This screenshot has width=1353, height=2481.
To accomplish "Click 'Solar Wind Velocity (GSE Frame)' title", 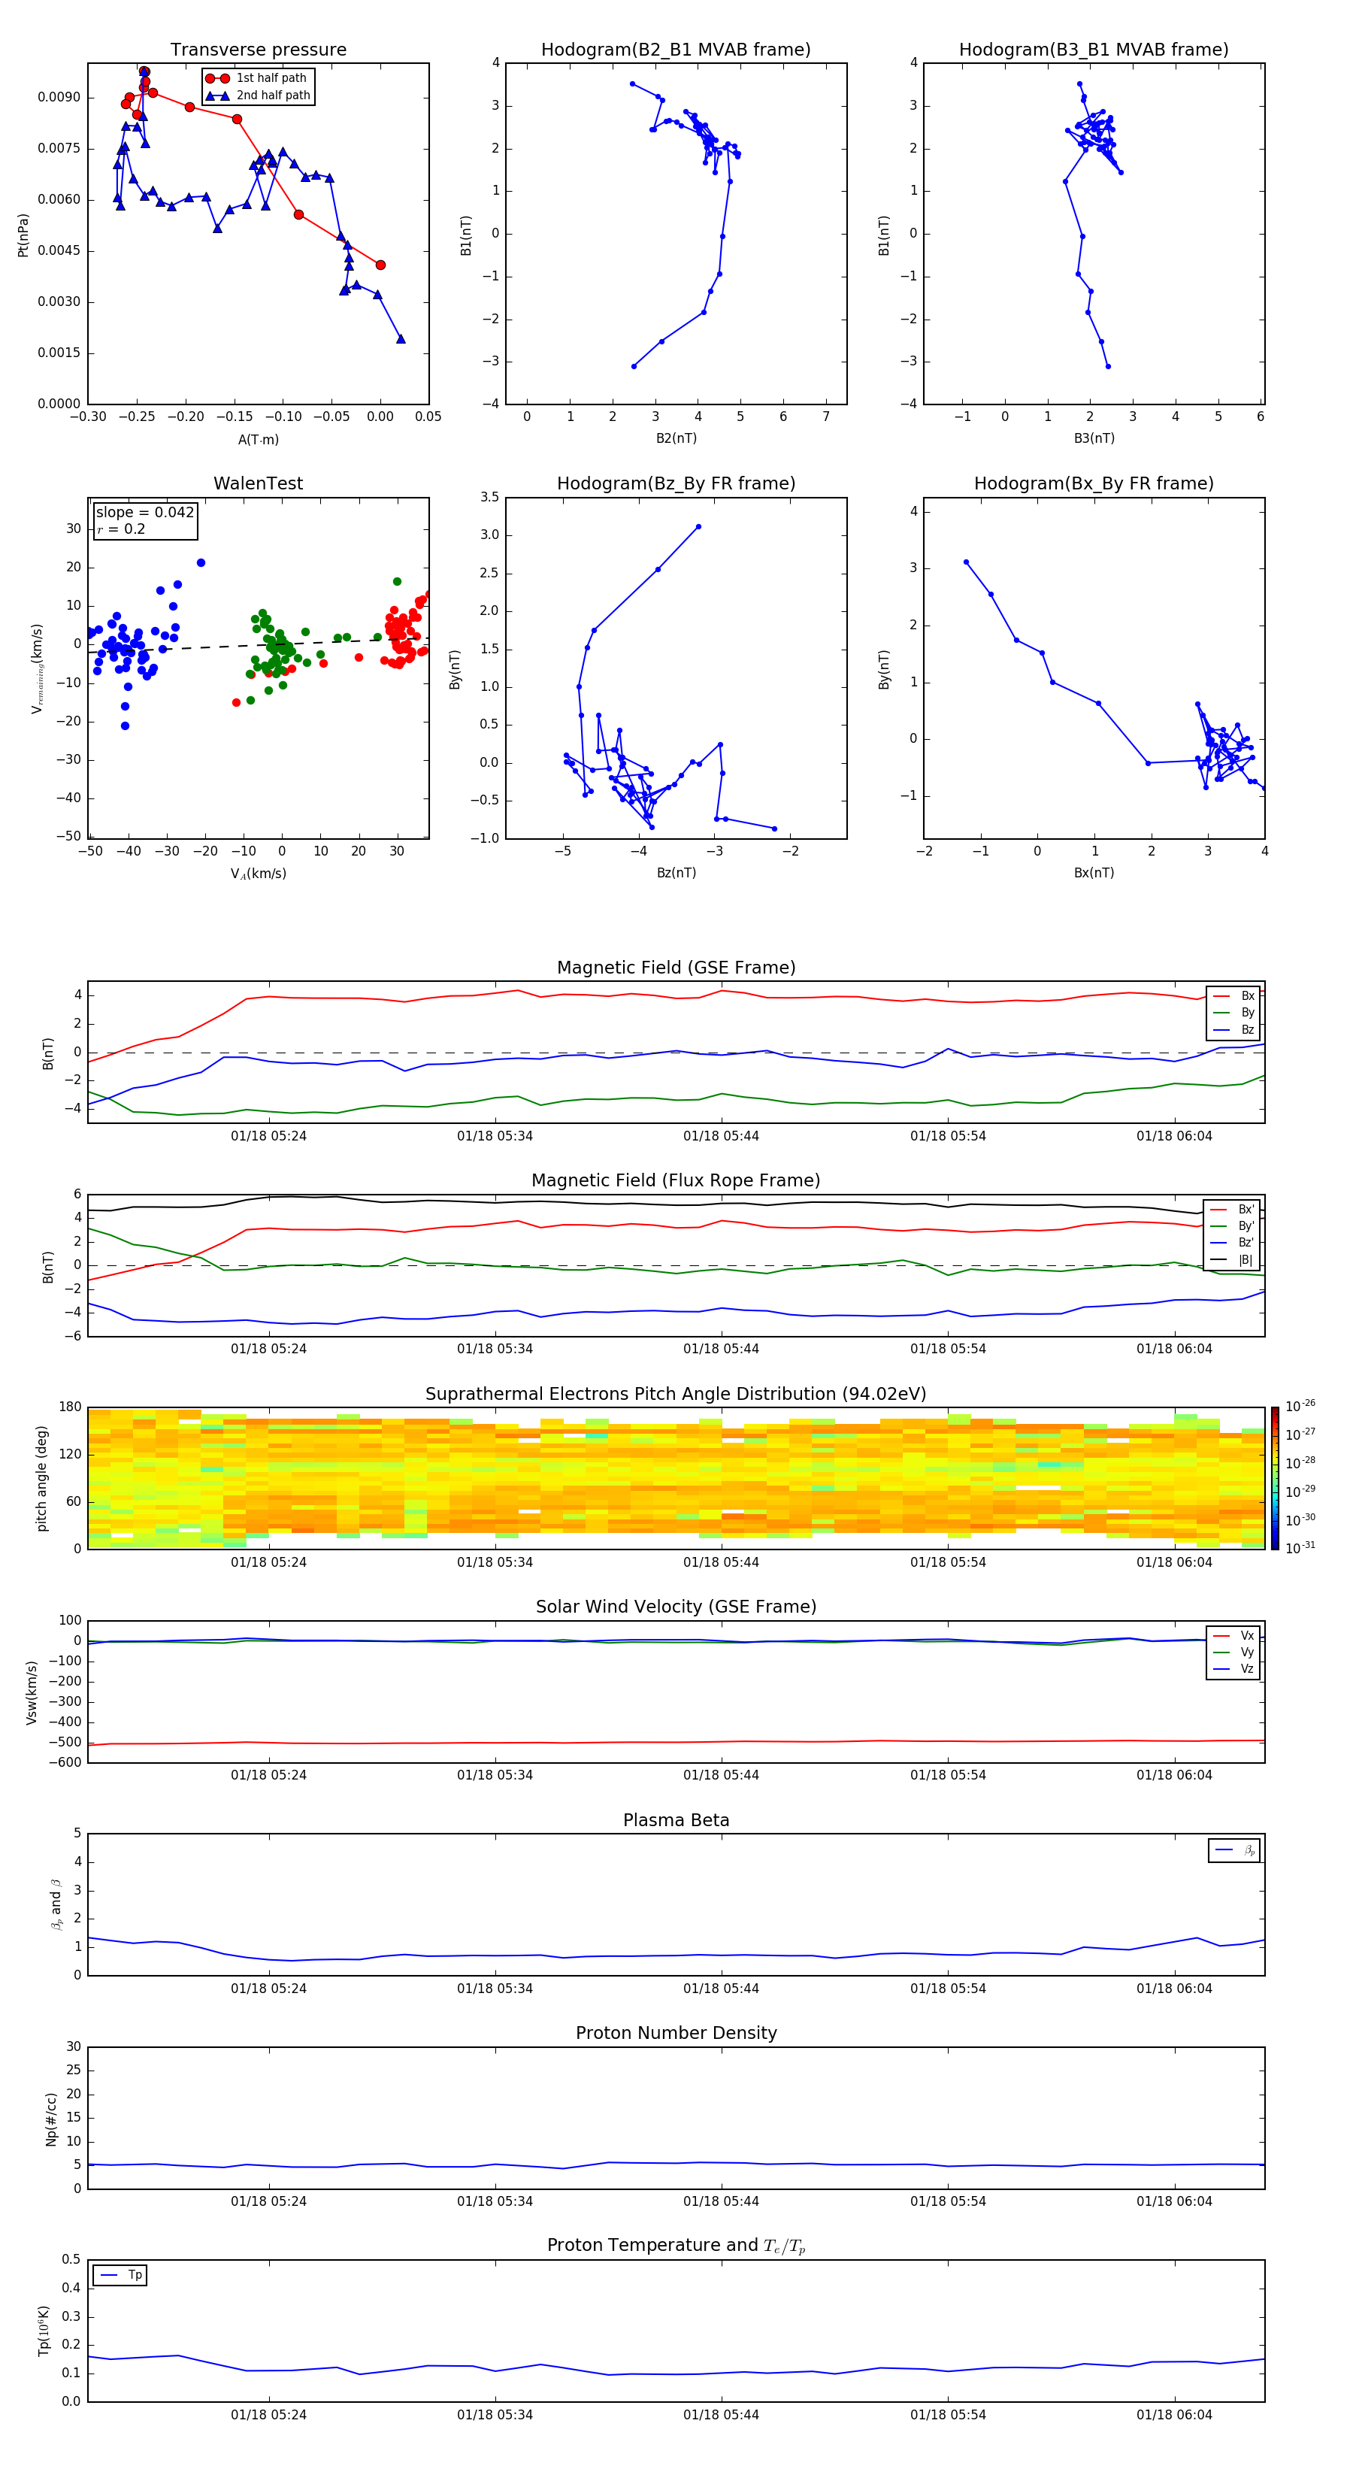I will pos(676,1607).
